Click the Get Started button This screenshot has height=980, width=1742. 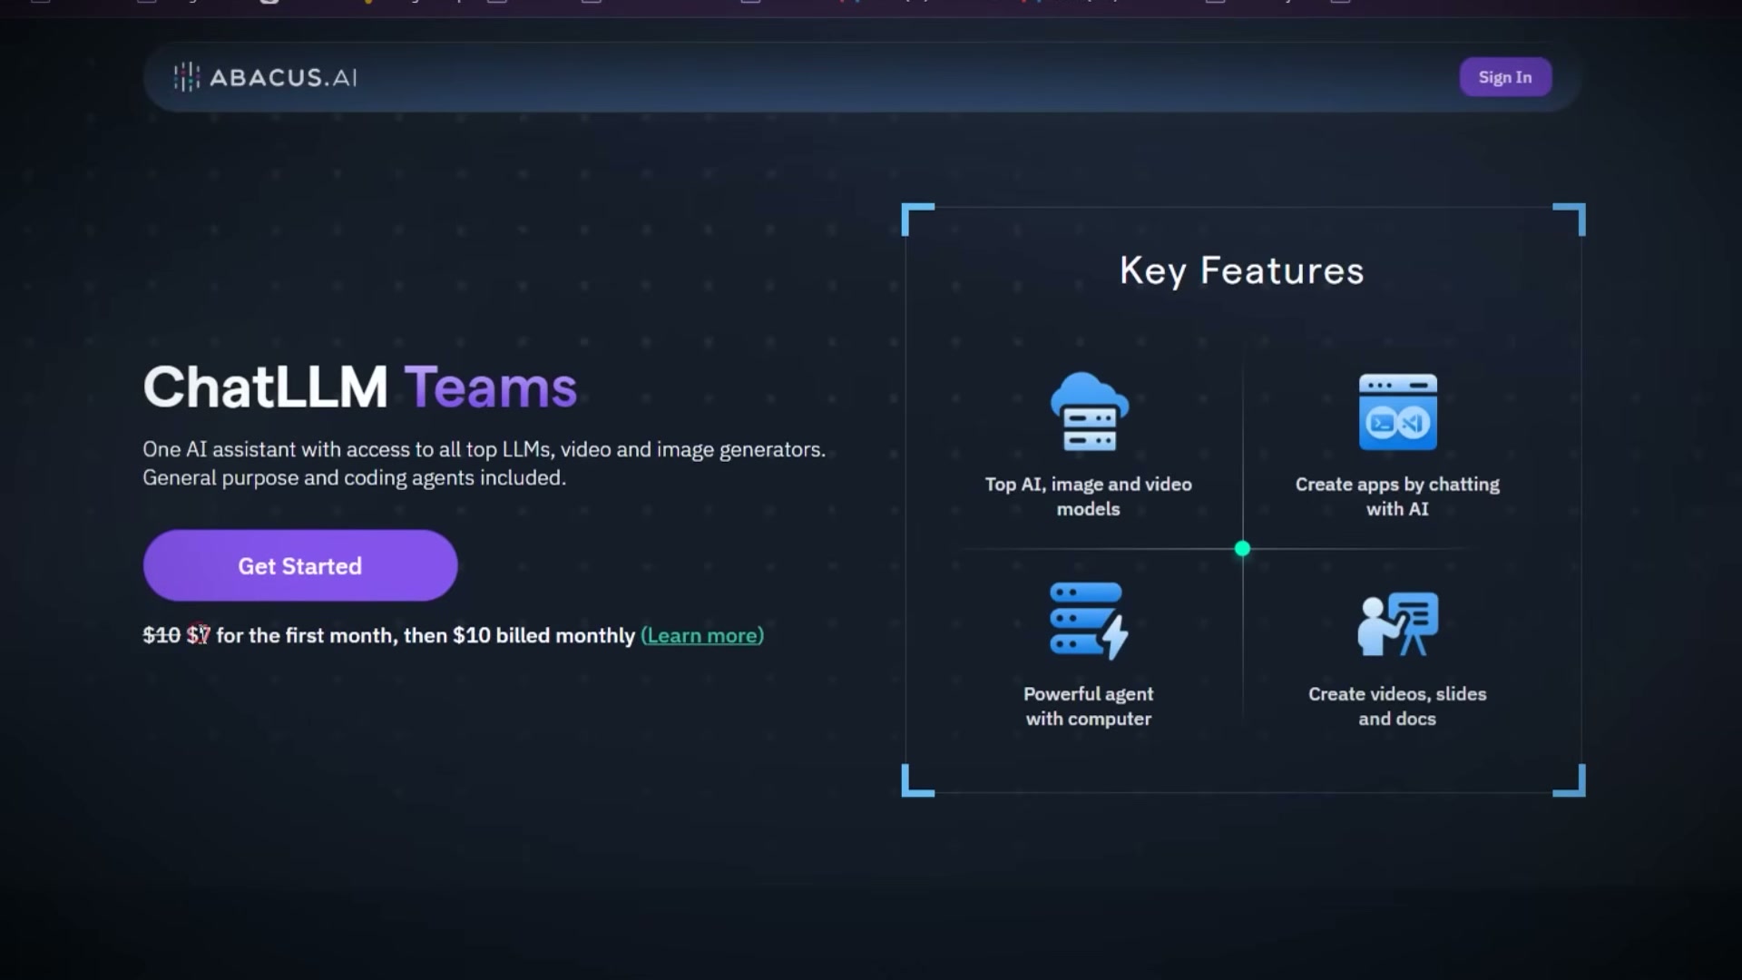pos(300,565)
